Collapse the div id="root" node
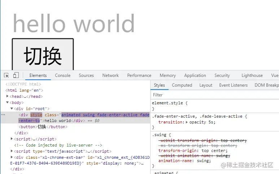Image resolution: width=279 pixels, height=174 pixels. 12,108
